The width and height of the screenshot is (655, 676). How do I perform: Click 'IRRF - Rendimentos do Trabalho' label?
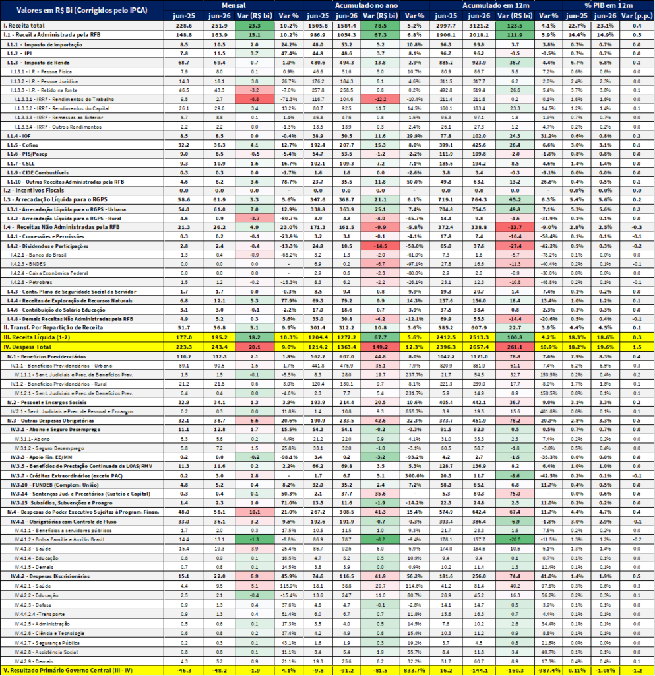64,99
